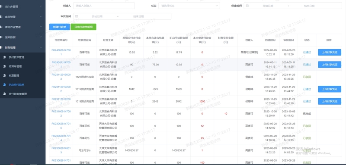
Task: Click the red 1000 requested payment amount
Action: click(202, 102)
